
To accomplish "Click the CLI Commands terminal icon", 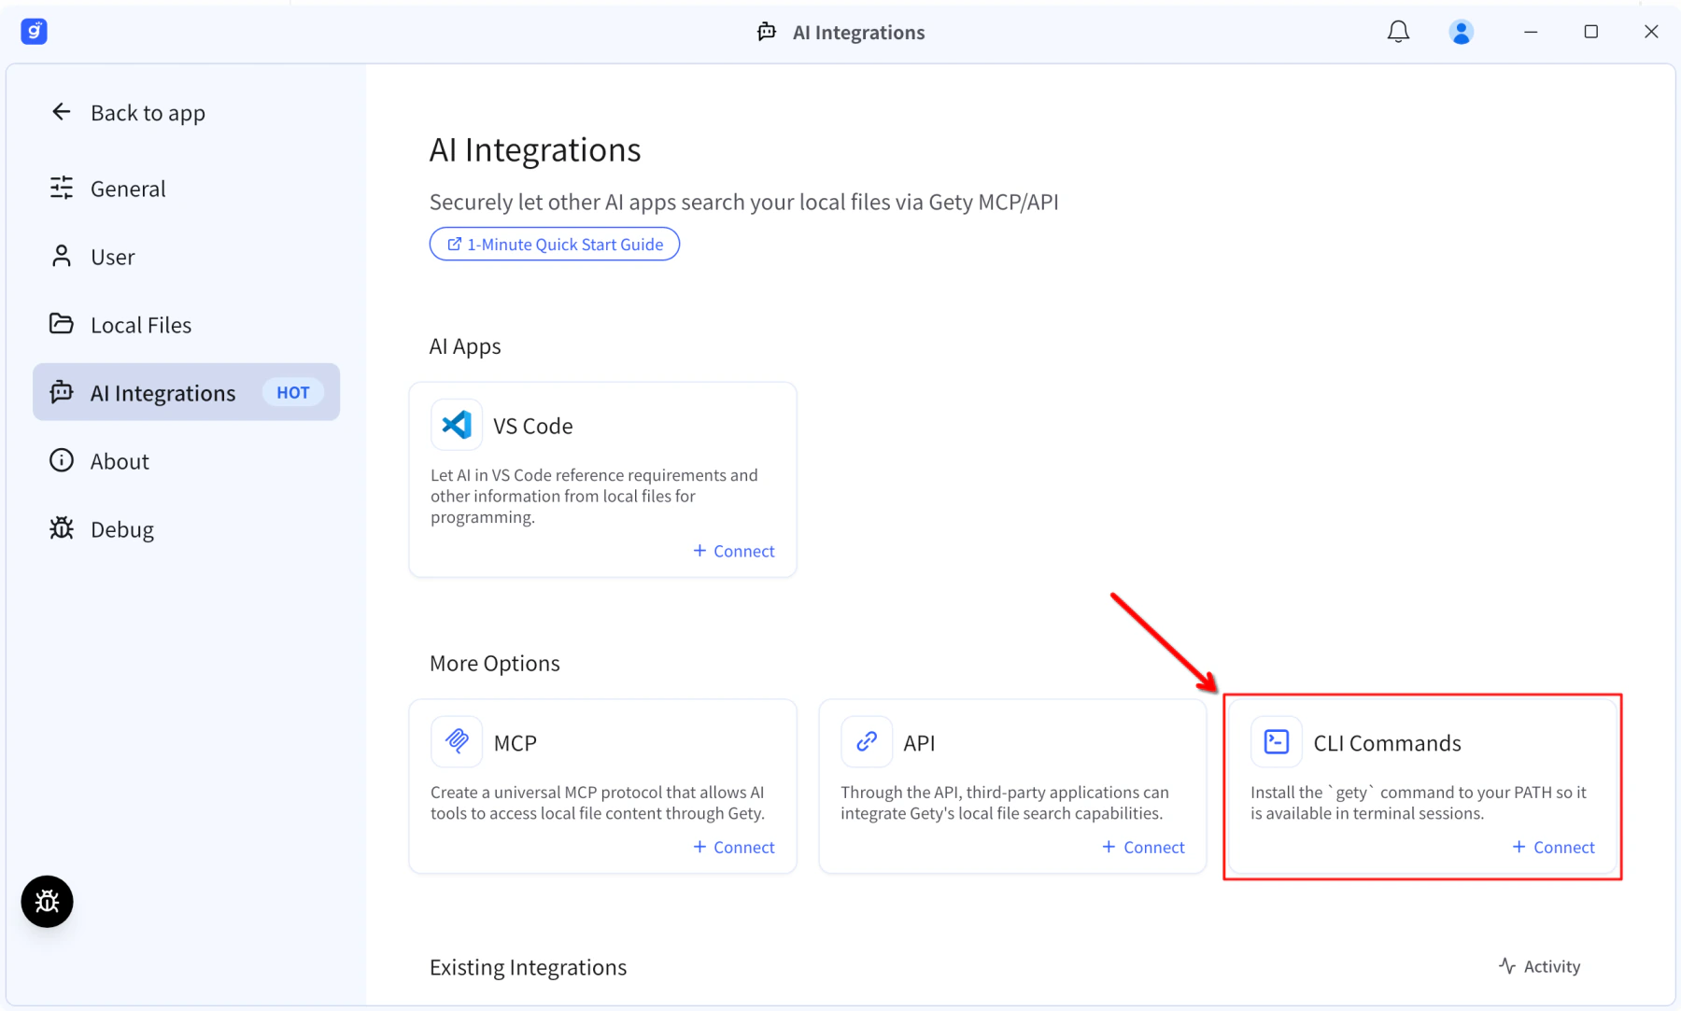I will pyautogui.click(x=1277, y=741).
